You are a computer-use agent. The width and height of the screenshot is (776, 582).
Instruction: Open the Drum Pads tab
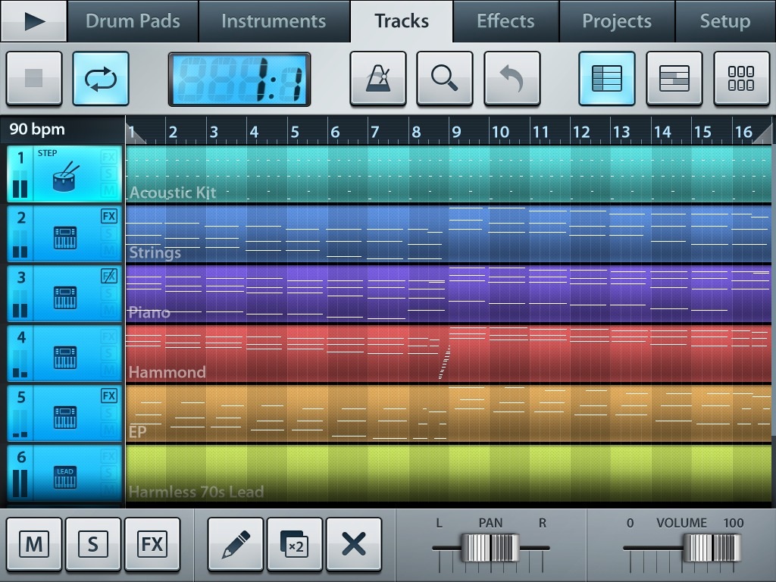point(133,20)
